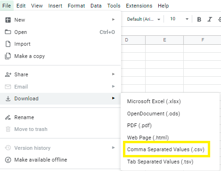
Task: Click the Open folder icon
Action: (x=8, y=32)
